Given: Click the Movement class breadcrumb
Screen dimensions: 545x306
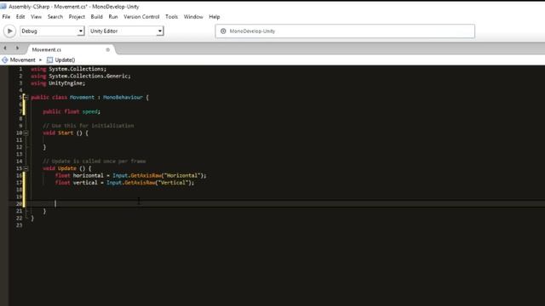Looking at the screenshot, I should tap(23, 60).
